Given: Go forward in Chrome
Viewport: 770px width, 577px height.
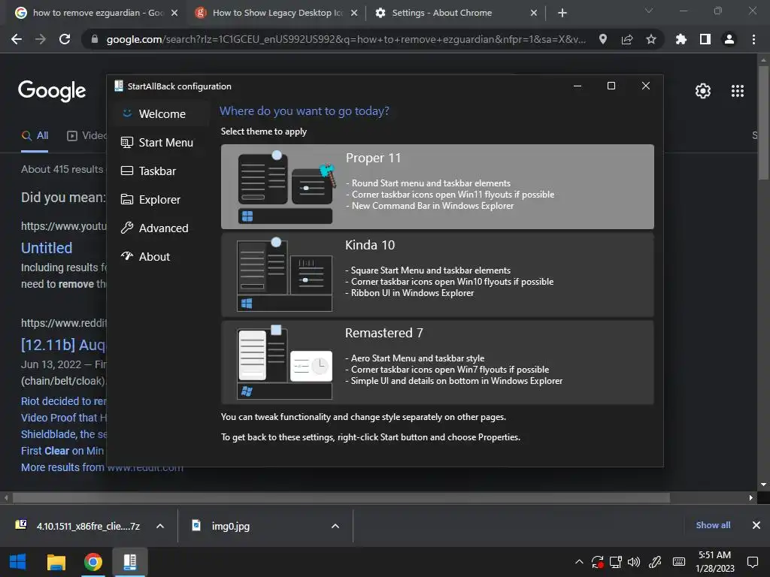Looking at the screenshot, I should pyautogui.click(x=41, y=39).
